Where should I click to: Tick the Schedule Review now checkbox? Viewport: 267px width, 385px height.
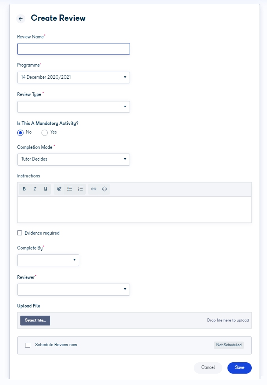click(28, 345)
